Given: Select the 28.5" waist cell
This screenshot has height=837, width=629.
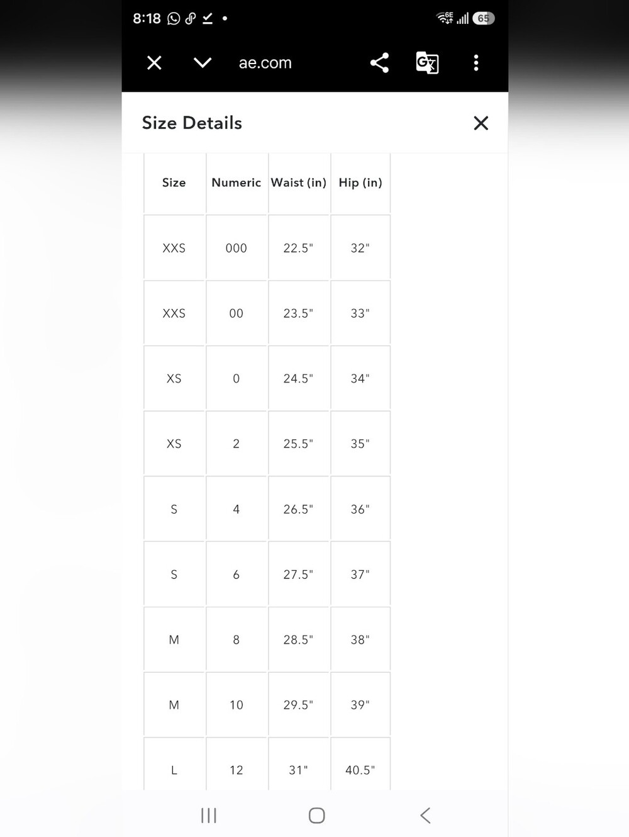Looking at the screenshot, I should pyautogui.click(x=299, y=639).
